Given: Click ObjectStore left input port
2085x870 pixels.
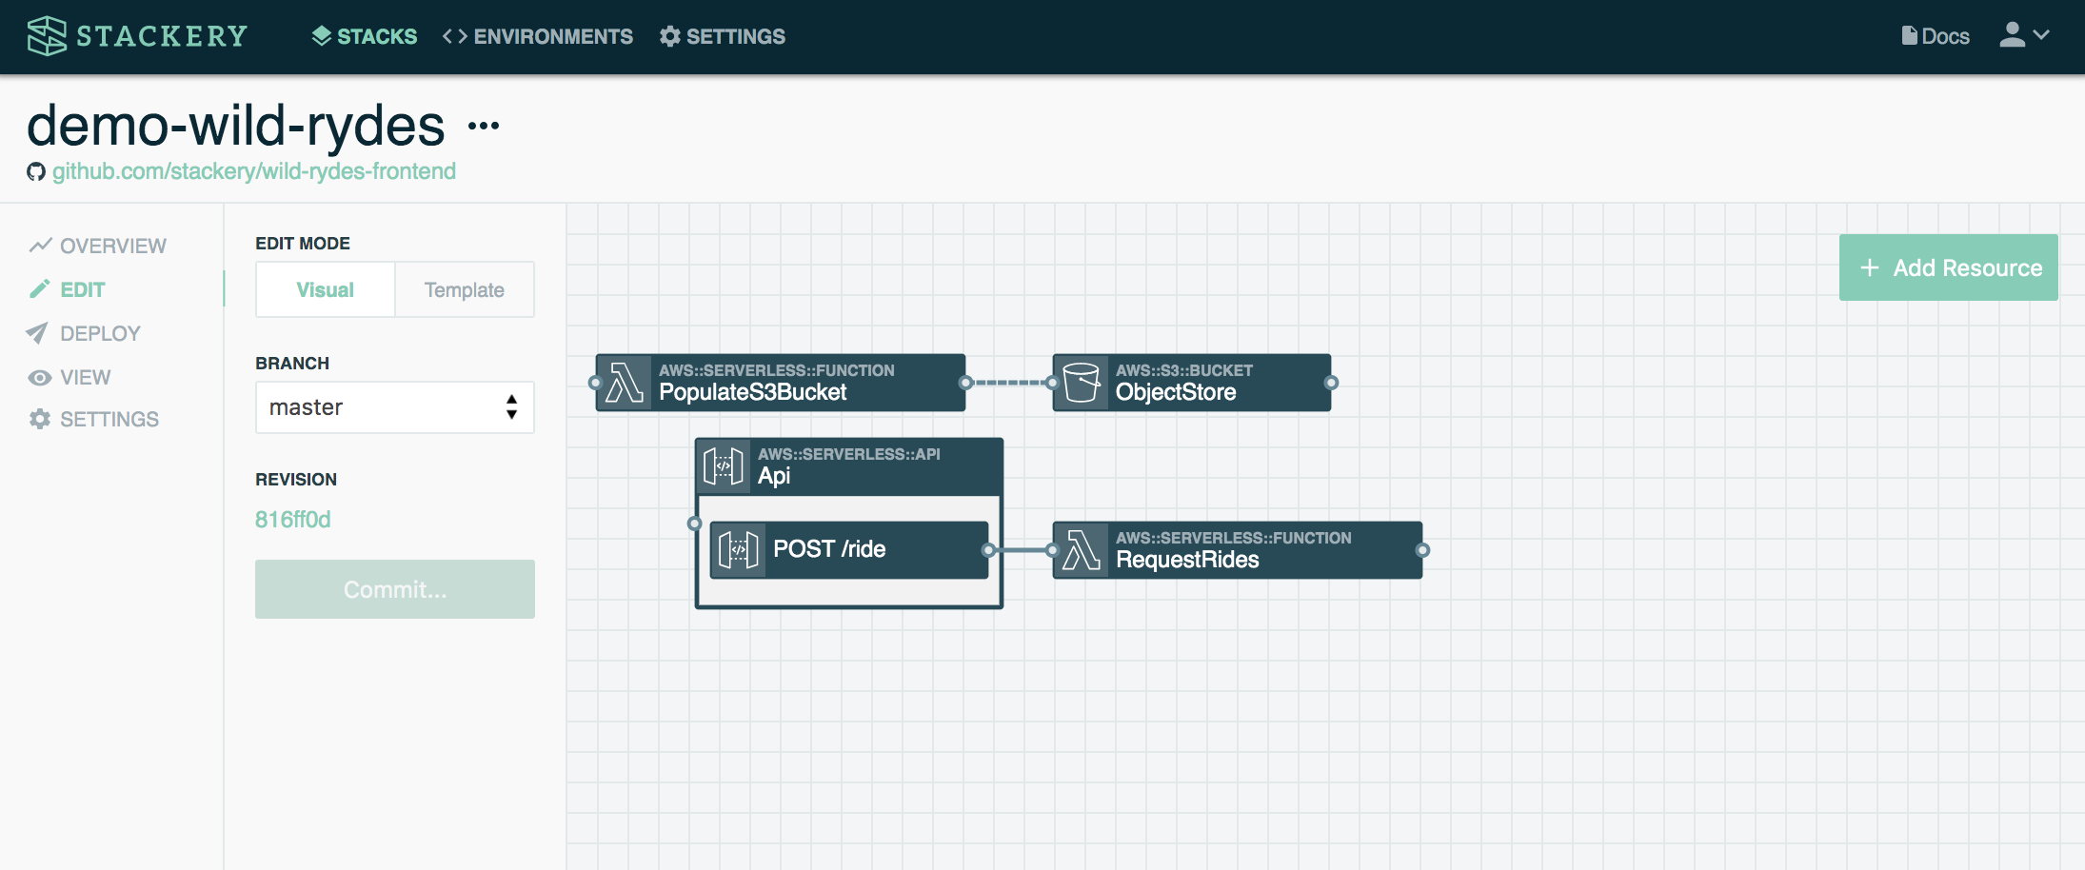Looking at the screenshot, I should click(1052, 383).
